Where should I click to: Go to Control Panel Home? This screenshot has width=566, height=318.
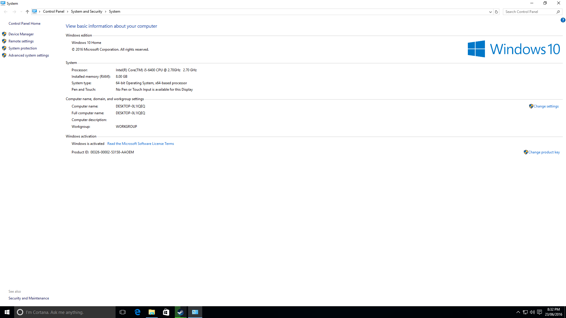point(24,24)
